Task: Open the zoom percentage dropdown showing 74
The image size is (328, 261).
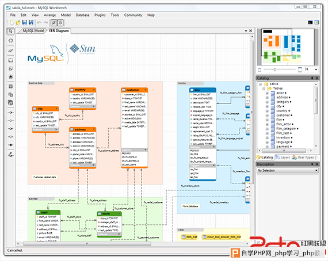Action: 316,70
